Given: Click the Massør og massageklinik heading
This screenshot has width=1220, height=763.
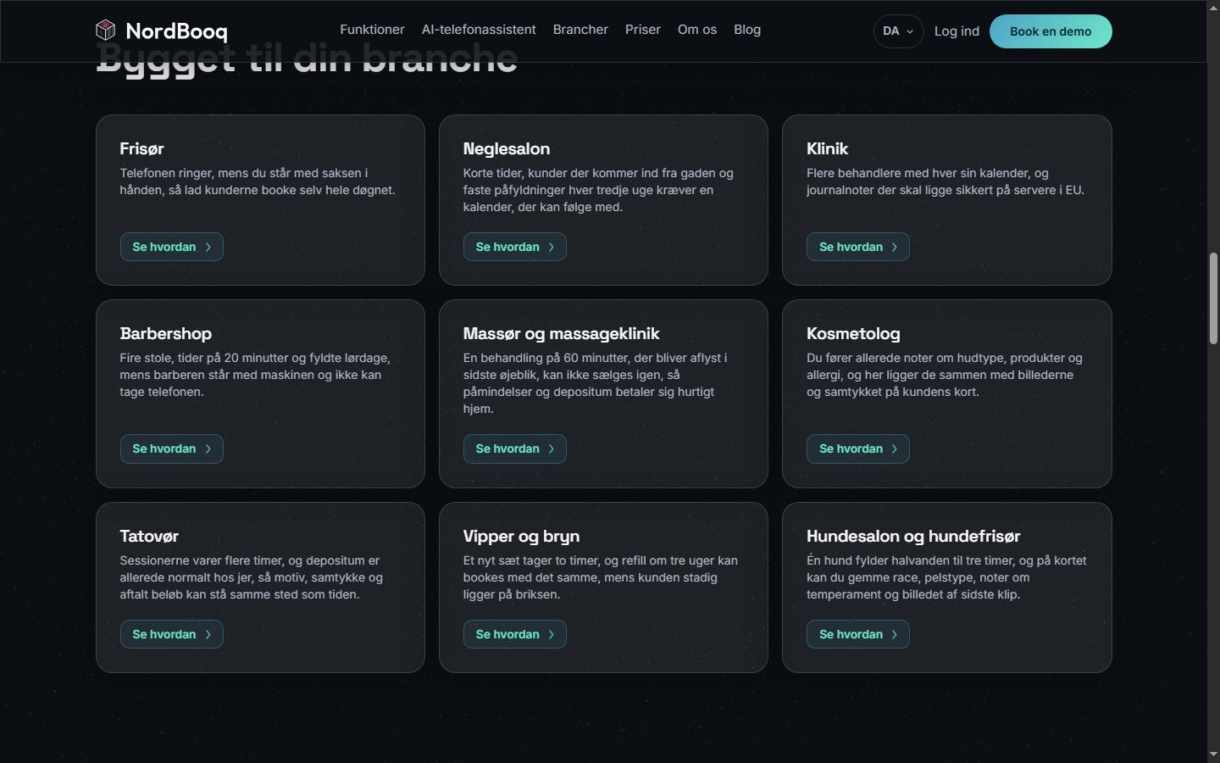Looking at the screenshot, I should [x=561, y=333].
